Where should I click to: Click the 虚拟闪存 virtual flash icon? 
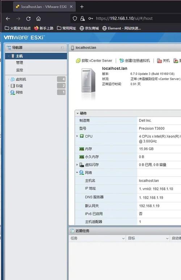(x=82, y=165)
